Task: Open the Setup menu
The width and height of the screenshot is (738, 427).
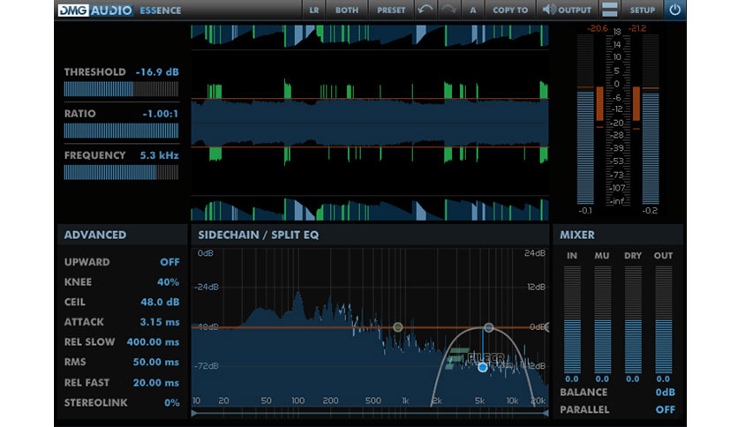Action: pyautogui.click(x=642, y=11)
